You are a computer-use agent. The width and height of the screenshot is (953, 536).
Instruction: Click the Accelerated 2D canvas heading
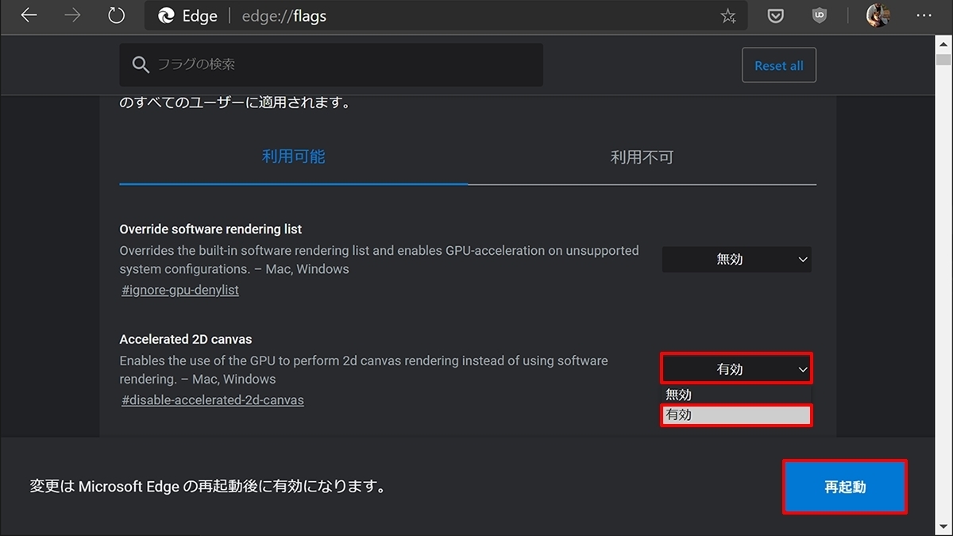pos(186,339)
